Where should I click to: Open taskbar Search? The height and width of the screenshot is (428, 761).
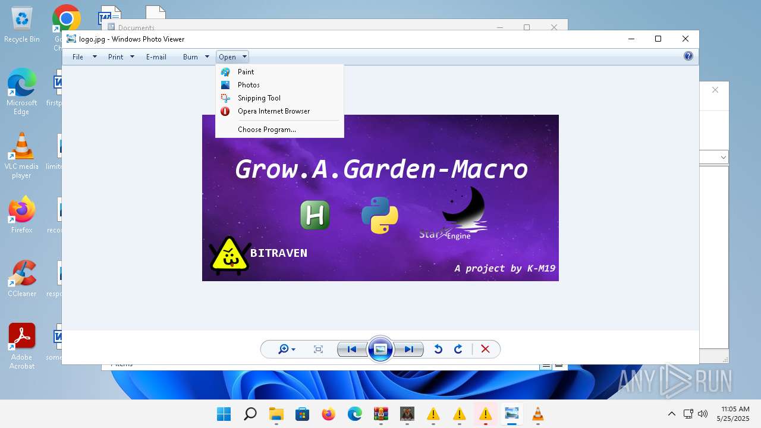250,414
